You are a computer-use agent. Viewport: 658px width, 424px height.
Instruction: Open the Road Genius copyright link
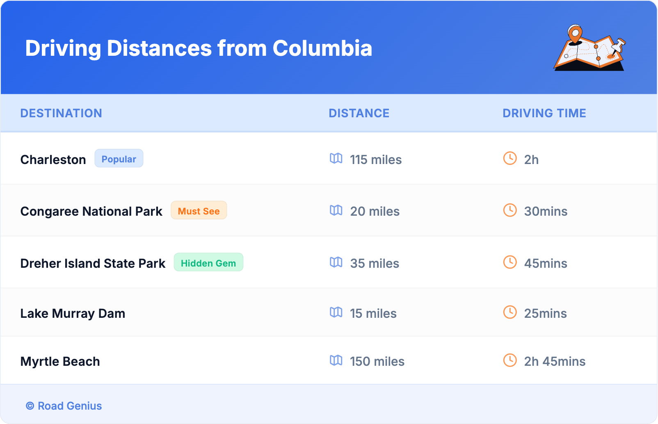64,406
